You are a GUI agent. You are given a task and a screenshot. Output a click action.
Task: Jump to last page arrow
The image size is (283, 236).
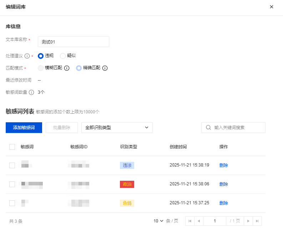point(257,221)
